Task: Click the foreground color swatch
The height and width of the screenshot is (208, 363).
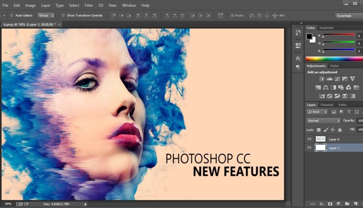Action: click(x=309, y=36)
